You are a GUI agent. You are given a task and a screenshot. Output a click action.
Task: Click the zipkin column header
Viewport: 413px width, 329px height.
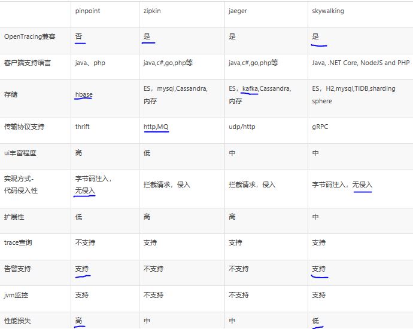152,11
